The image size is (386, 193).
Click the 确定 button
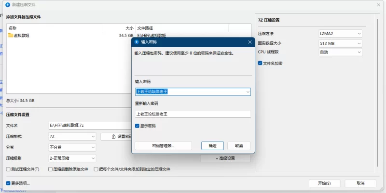212,146
